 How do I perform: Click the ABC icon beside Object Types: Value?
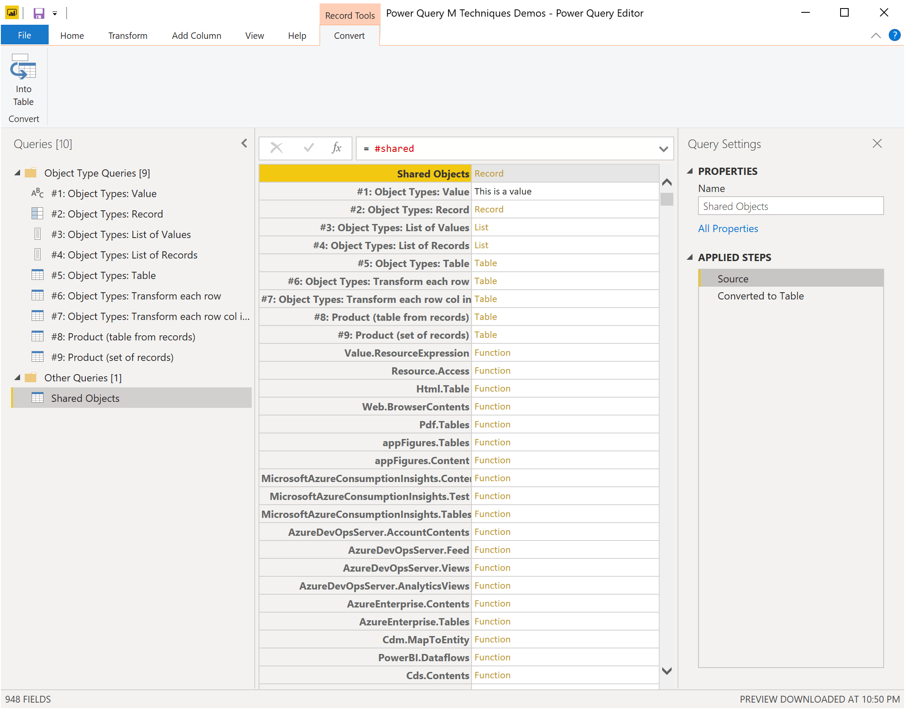coord(37,193)
